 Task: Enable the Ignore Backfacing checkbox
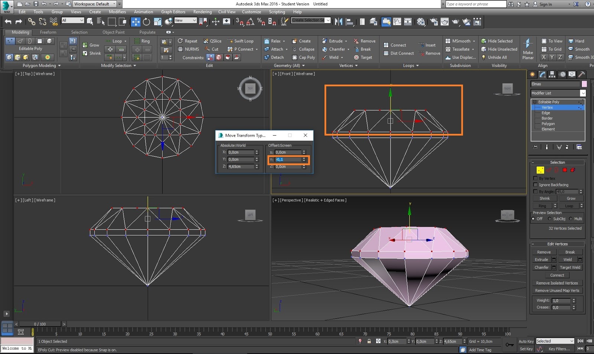coord(535,185)
